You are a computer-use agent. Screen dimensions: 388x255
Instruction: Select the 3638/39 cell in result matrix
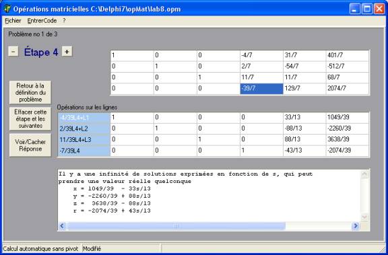[x=348, y=140]
